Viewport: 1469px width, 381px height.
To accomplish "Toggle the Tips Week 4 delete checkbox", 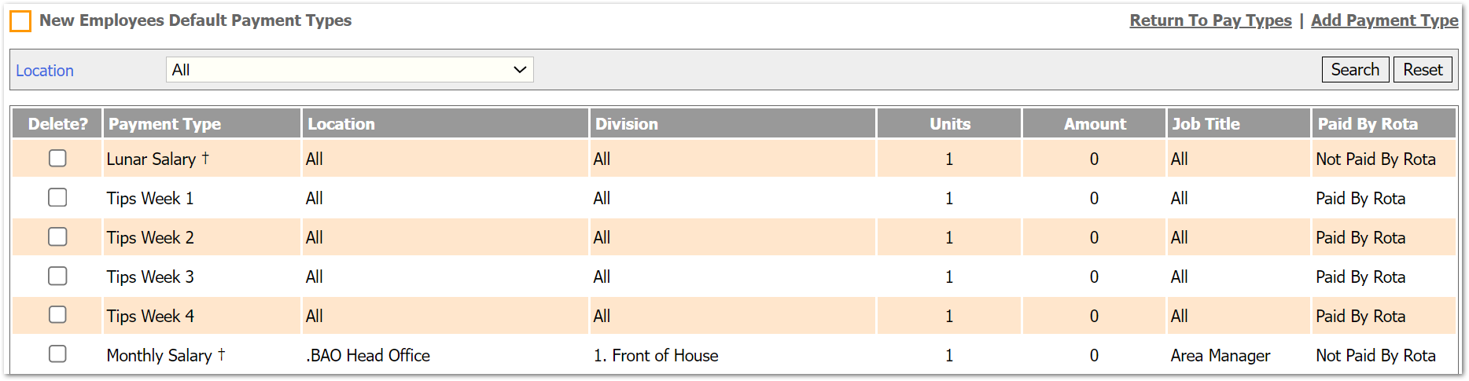I will [x=57, y=315].
